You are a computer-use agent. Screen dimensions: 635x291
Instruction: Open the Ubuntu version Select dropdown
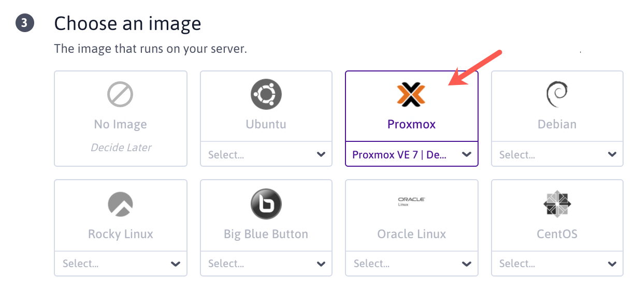pos(266,154)
